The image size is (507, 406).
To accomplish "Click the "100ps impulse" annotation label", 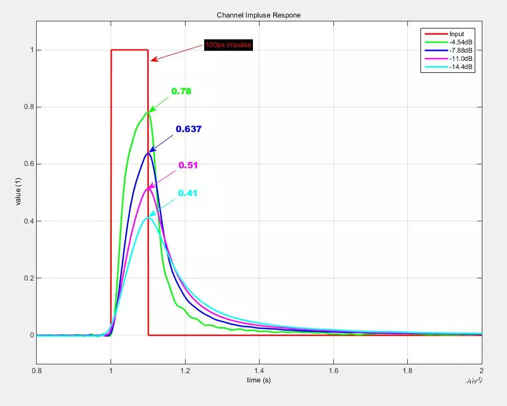I will (x=228, y=45).
